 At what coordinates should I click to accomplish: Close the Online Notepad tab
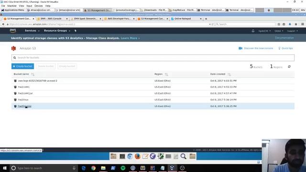tap(201, 19)
